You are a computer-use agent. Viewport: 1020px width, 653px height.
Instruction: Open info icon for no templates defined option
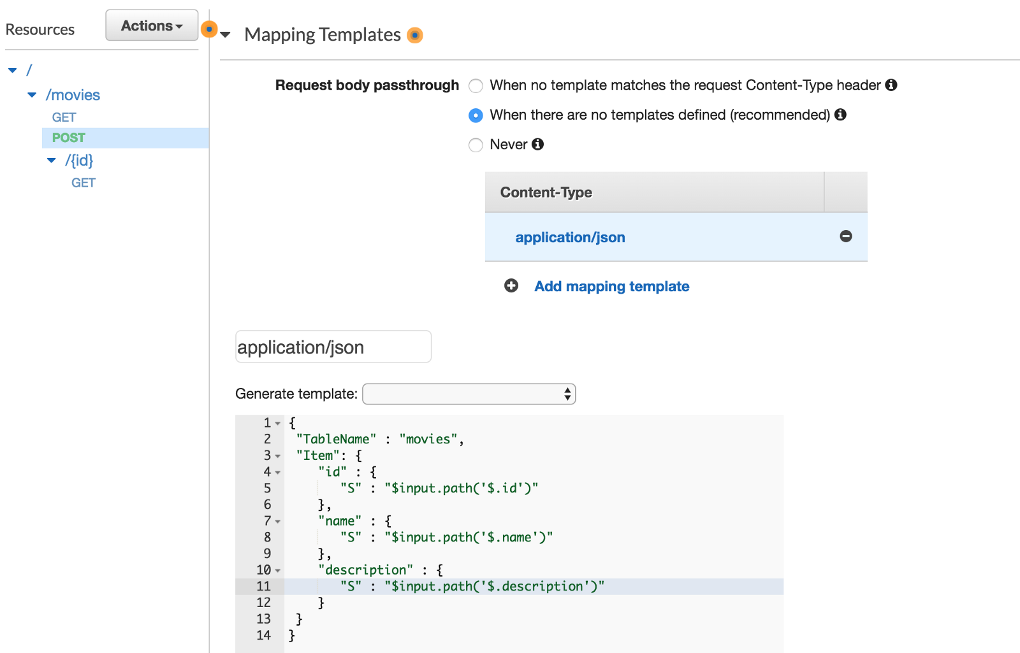pyautogui.click(x=840, y=115)
